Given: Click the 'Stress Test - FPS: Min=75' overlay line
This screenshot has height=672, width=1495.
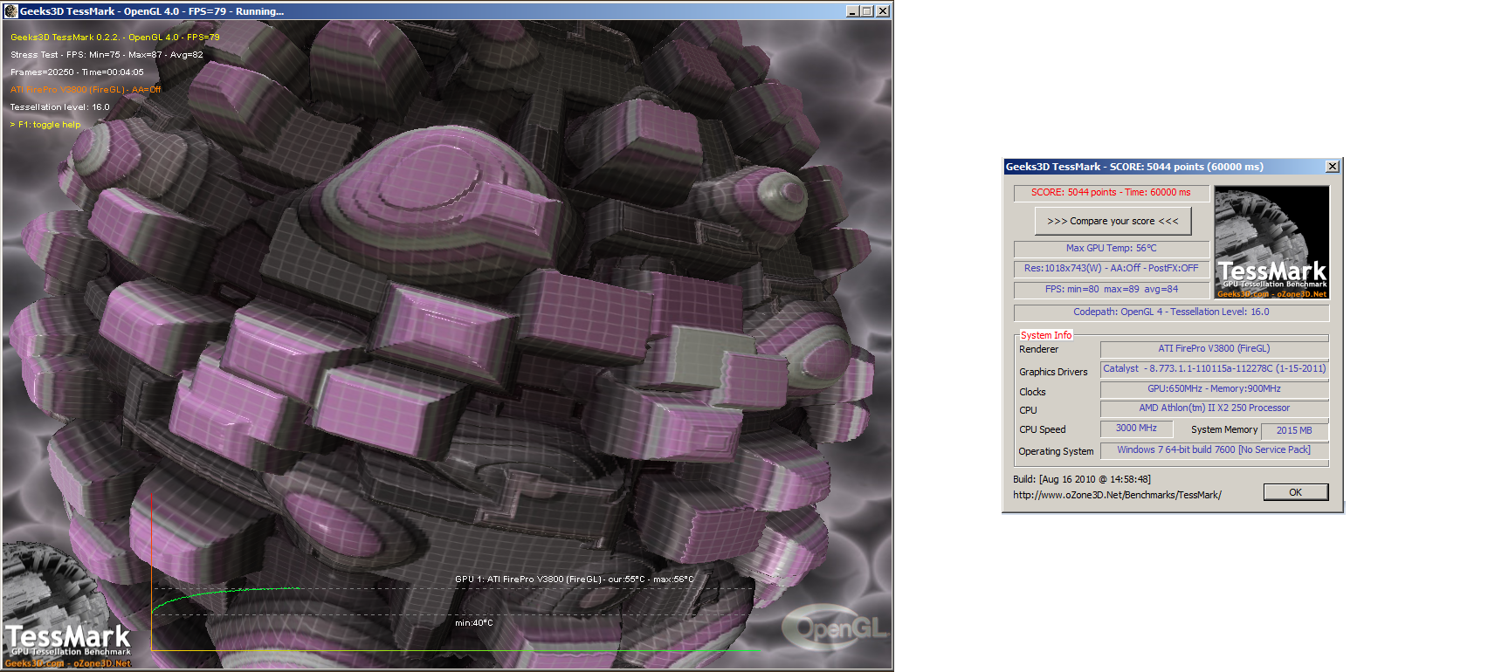Looking at the screenshot, I should point(107,55).
